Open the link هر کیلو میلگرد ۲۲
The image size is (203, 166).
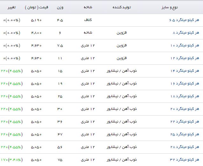pos(185,122)
